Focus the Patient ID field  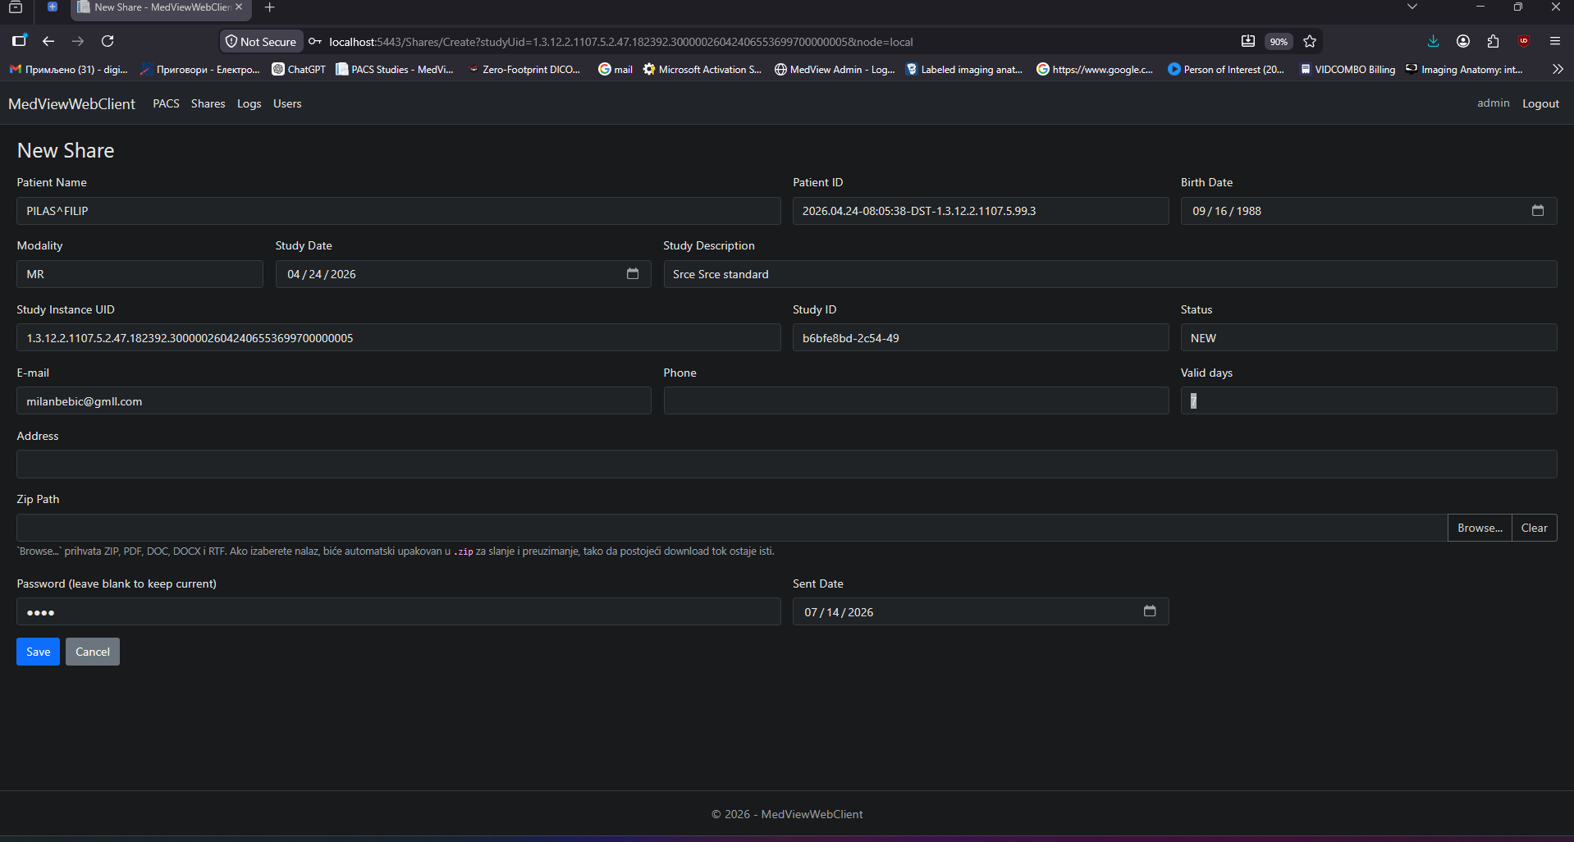[x=981, y=211]
